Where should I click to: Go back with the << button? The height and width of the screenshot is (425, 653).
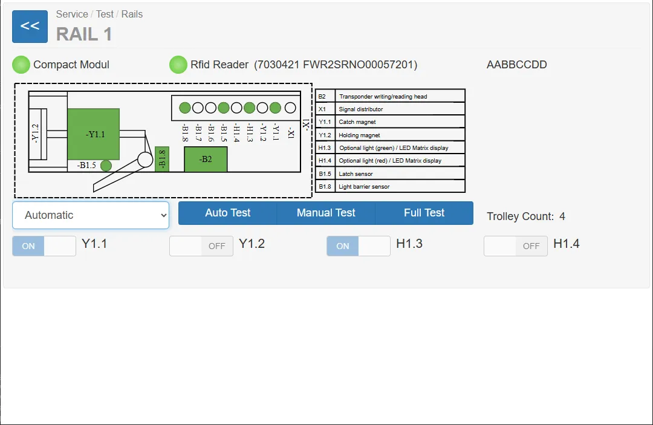click(30, 27)
